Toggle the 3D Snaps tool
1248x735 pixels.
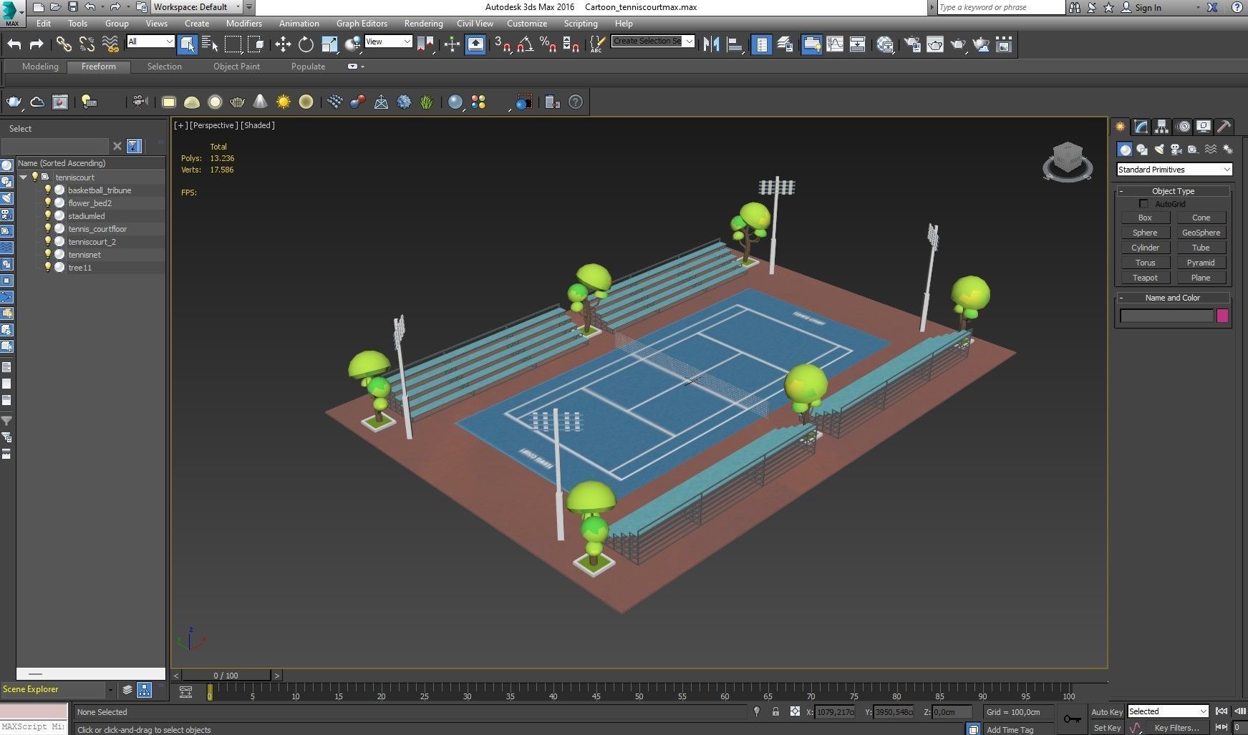(x=503, y=44)
